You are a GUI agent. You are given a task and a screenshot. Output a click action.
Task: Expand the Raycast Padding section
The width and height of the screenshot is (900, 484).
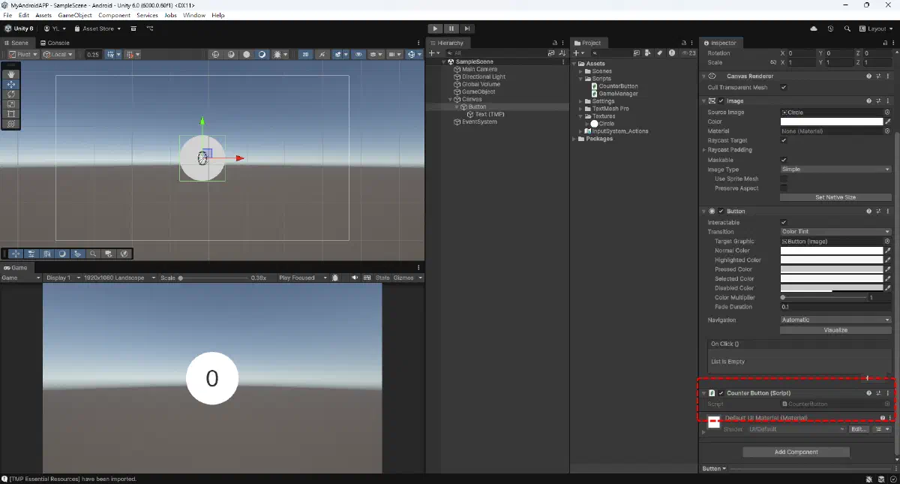coord(703,150)
